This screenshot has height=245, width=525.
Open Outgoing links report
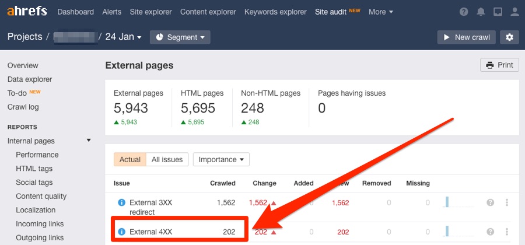click(40, 237)
